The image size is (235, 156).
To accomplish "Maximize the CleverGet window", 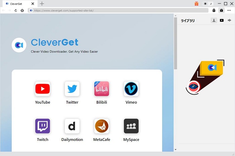I will coord(226,4).
